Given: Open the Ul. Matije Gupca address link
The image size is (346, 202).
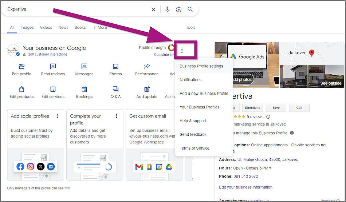Looking at the screenshot, I should pyautogui.click(x=267, y=159).
